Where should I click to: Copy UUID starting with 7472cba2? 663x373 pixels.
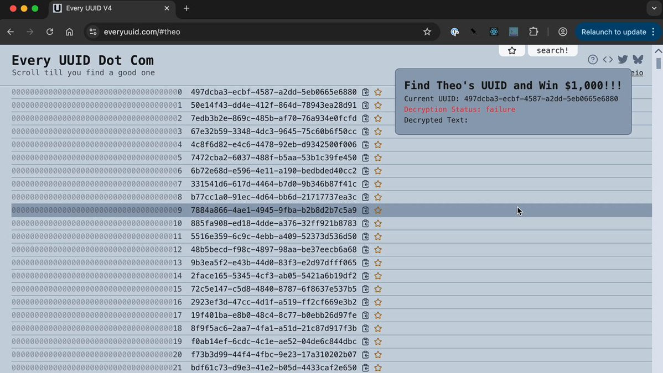point(365,157)
